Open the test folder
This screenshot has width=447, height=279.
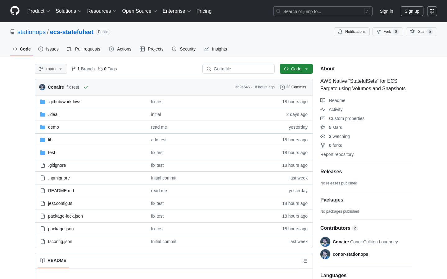(x=52, y=153)
